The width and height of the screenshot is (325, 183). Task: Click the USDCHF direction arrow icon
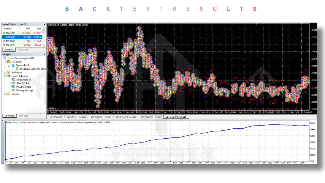pyautogui.click(x=4, y=33)
